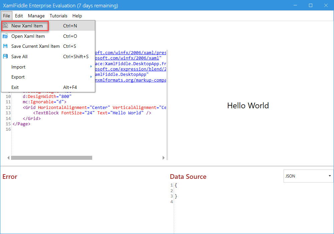Click the Hello World preview text
This screenshot has height=234, width=334.
(x=248, y=106)
